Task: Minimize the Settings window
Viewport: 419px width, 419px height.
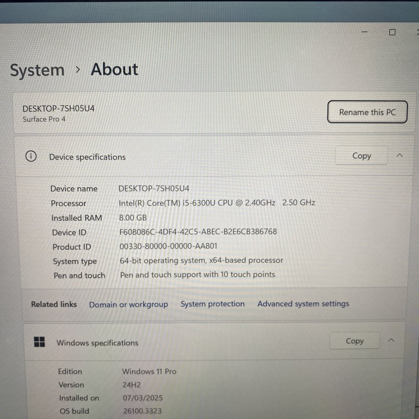Action: (365, 32)
